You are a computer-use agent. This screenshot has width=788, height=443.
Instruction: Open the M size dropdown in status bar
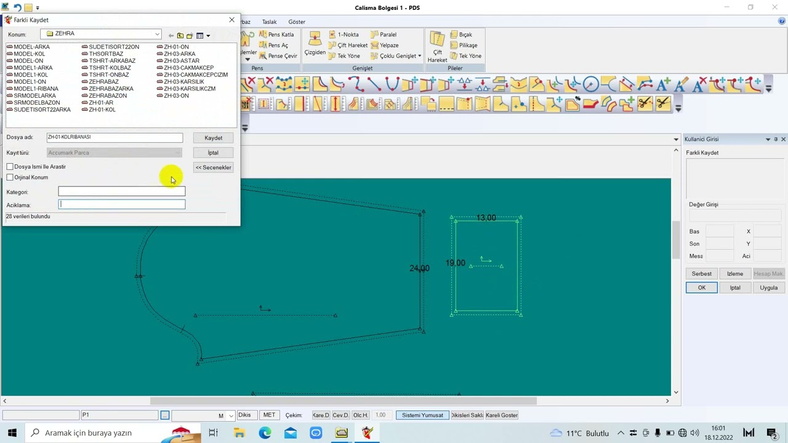coord(231,416)
